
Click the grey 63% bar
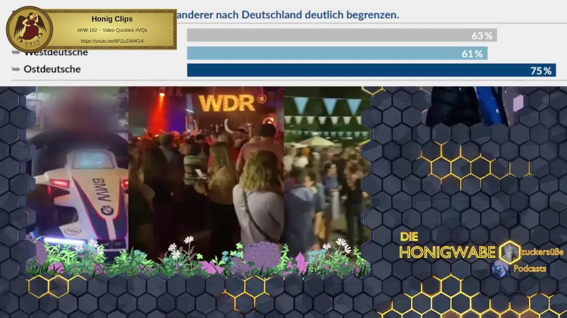pyautogui.click(x=342, y=35)
